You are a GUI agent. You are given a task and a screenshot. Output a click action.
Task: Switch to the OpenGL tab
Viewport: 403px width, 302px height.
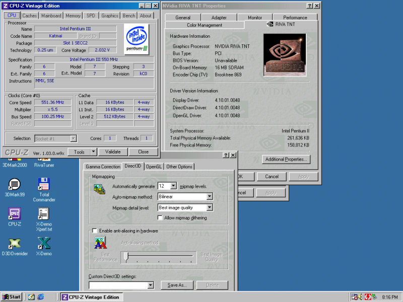(x=154, y=167)
